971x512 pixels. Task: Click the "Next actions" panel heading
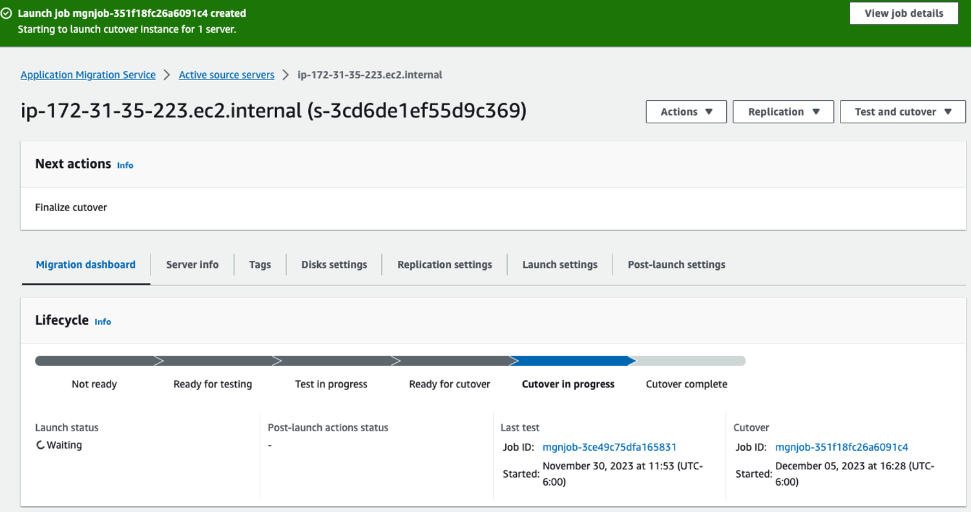pos(73,164)
